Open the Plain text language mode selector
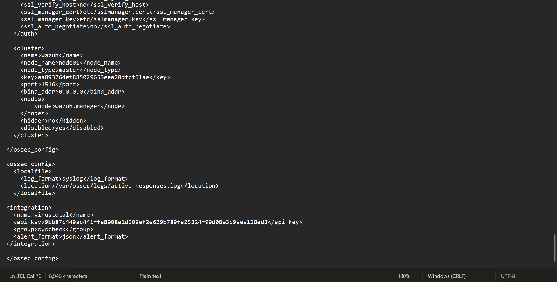Image resolution: width=557 pixels, height=282 pixels. 150,276
